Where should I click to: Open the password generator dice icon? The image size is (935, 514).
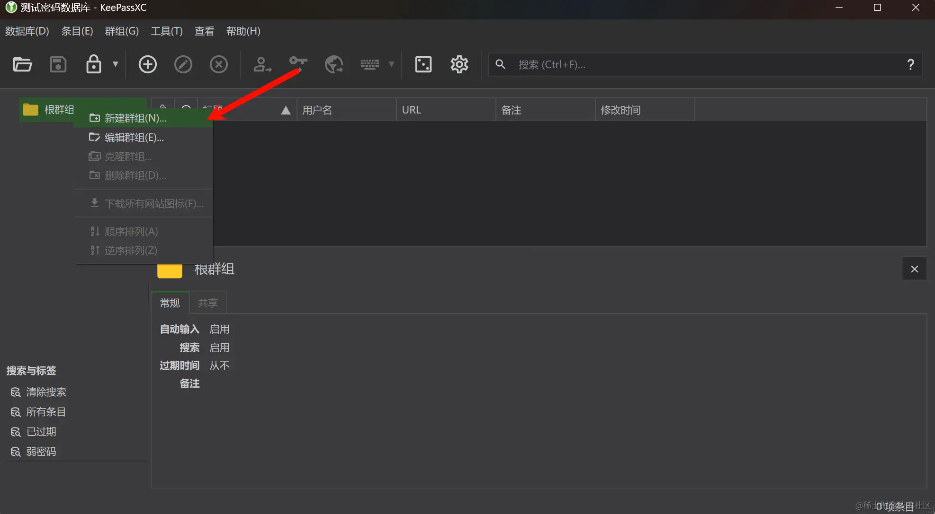click(x=423, y=64)
